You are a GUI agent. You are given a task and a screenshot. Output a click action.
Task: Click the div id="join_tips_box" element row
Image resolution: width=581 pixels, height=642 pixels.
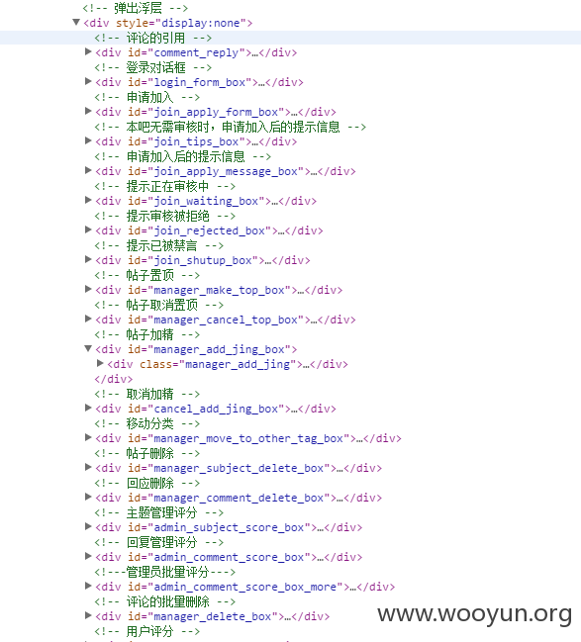196,141
